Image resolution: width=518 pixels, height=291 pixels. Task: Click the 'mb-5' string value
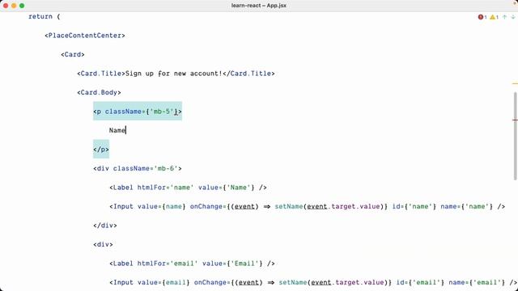tap(162, 112)
